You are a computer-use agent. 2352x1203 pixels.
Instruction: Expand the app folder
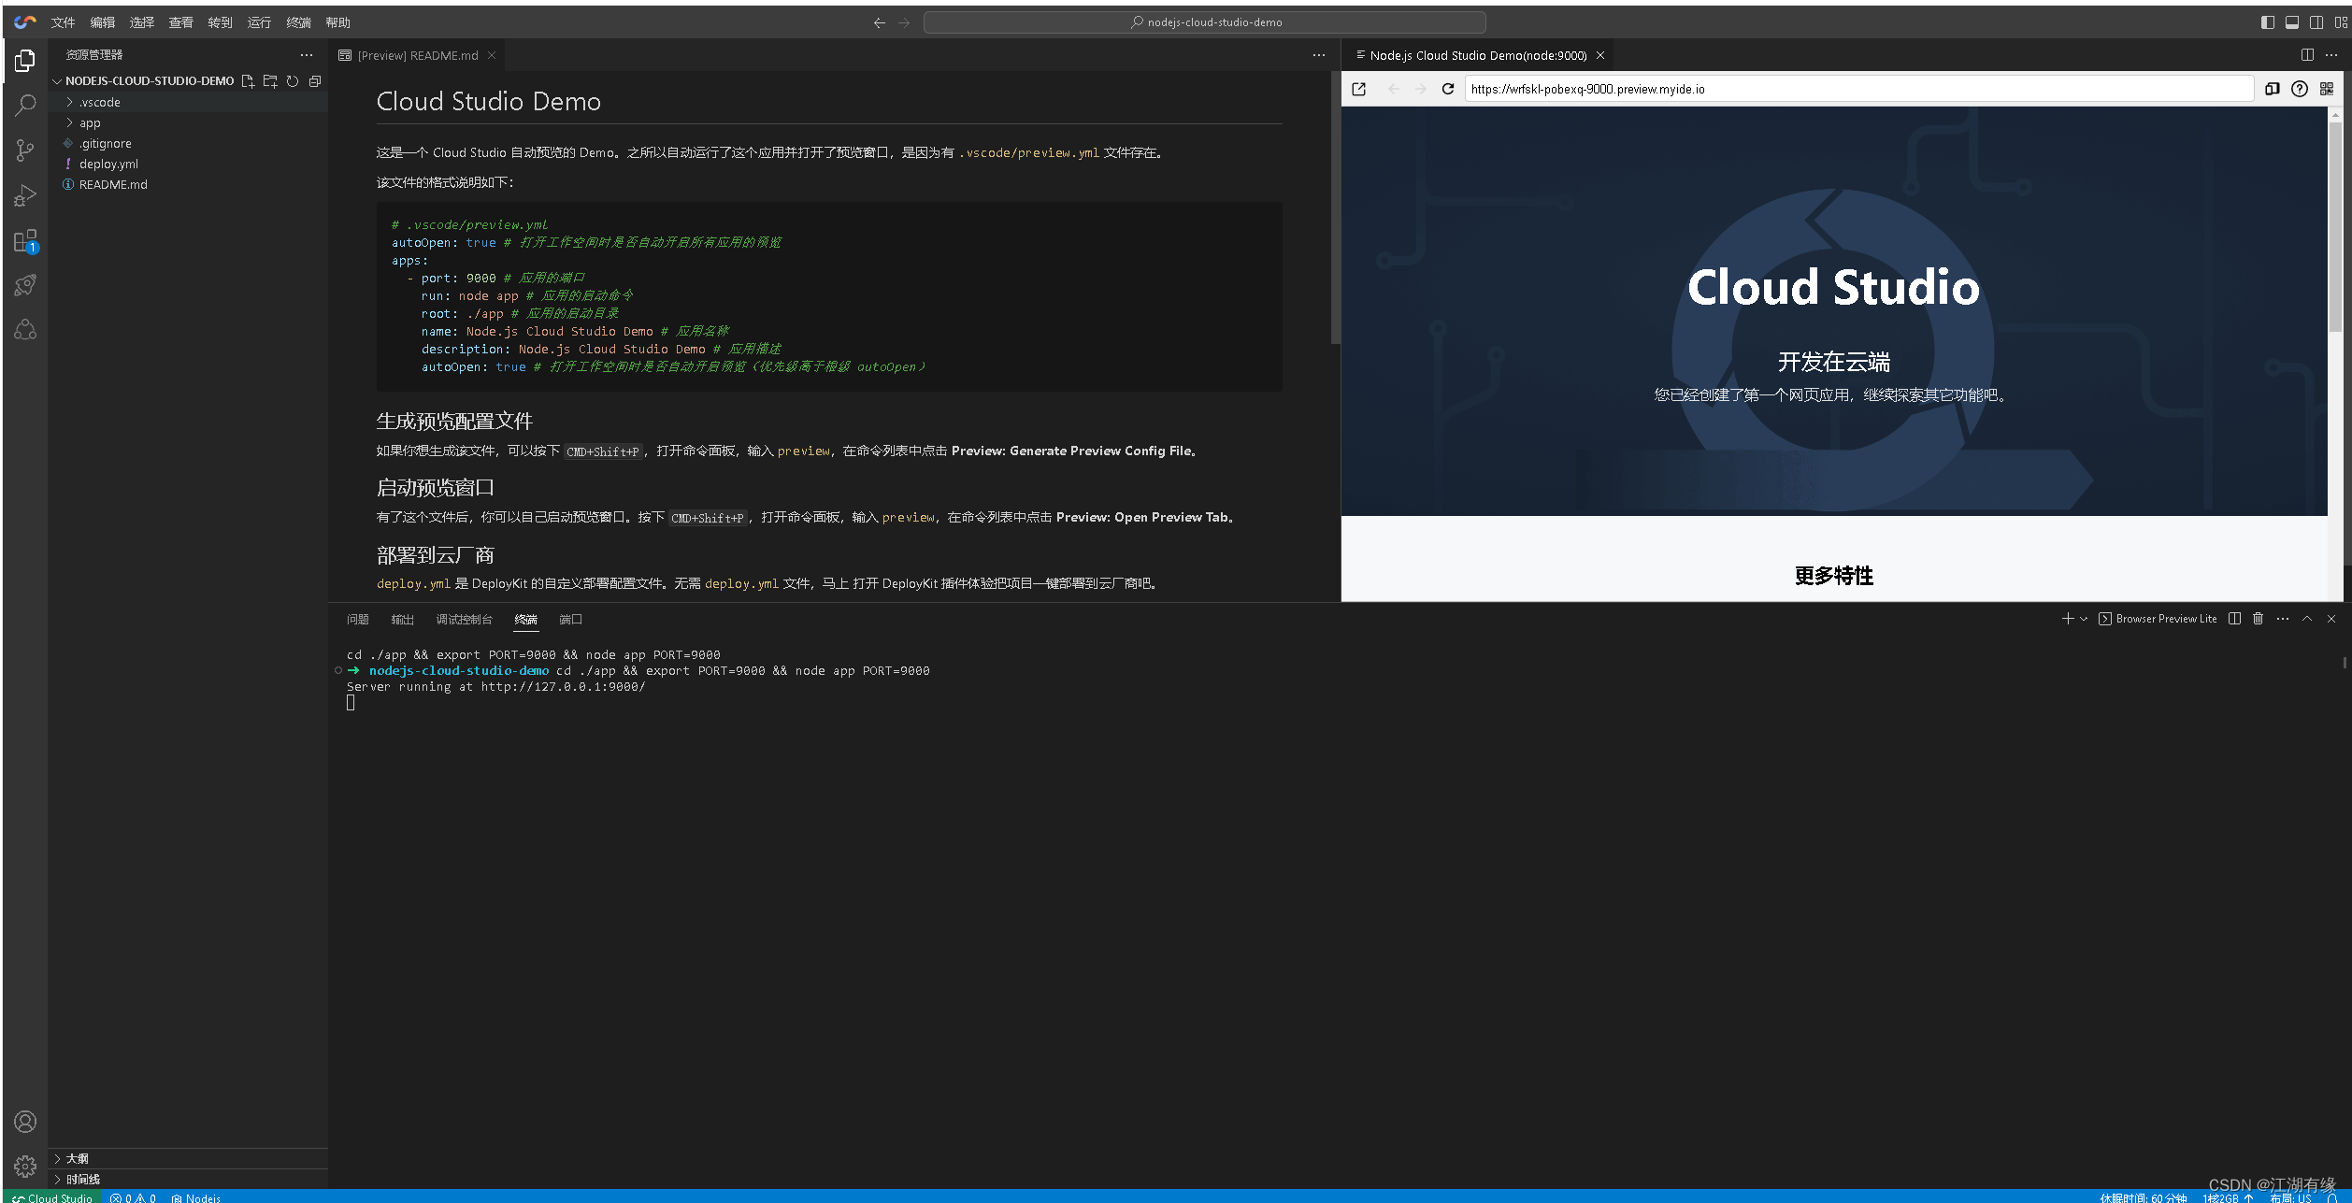tap(90, 123)
